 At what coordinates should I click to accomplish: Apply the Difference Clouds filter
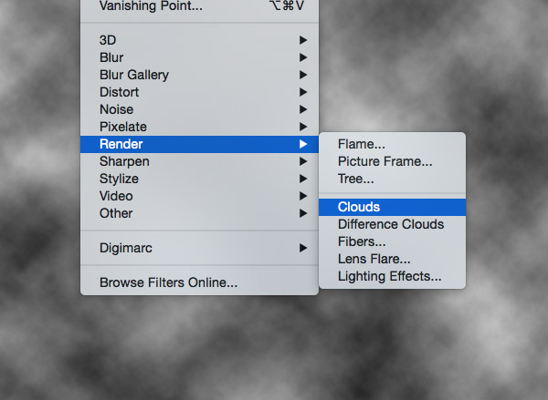click(x=390, y=224)
